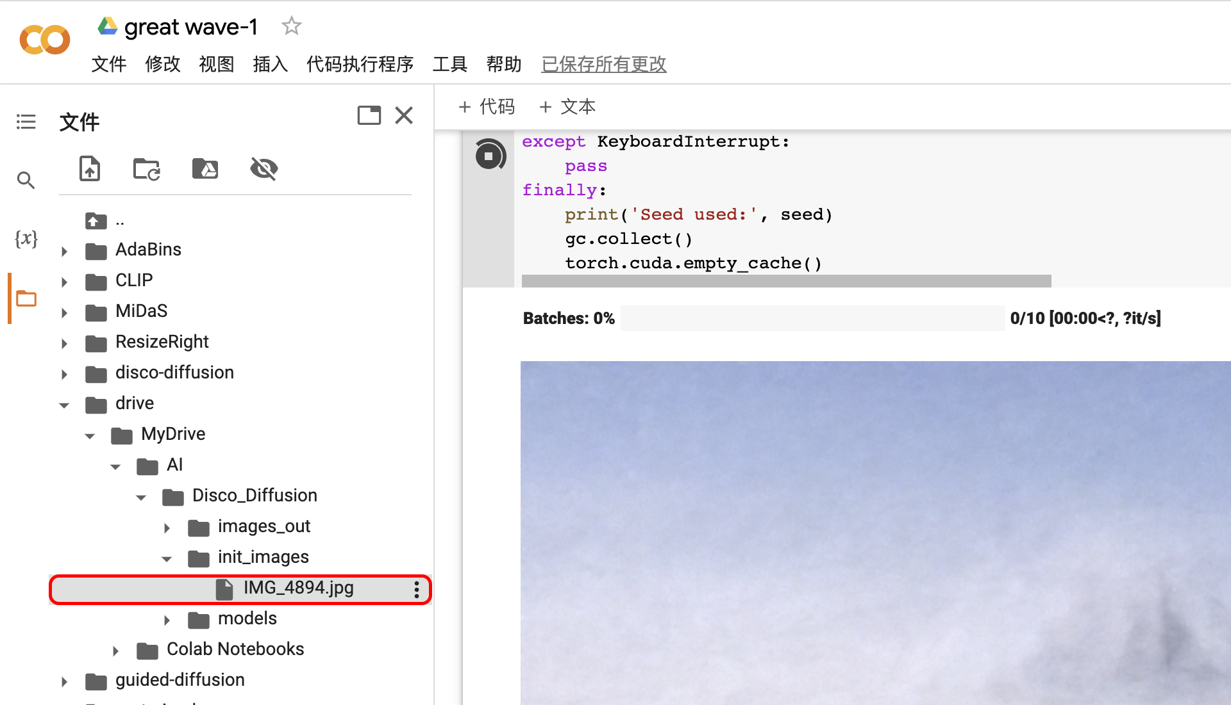Select the IMG_4894.jpg file
Viewport: 1231px width, 705px height.
pos(298,588)
